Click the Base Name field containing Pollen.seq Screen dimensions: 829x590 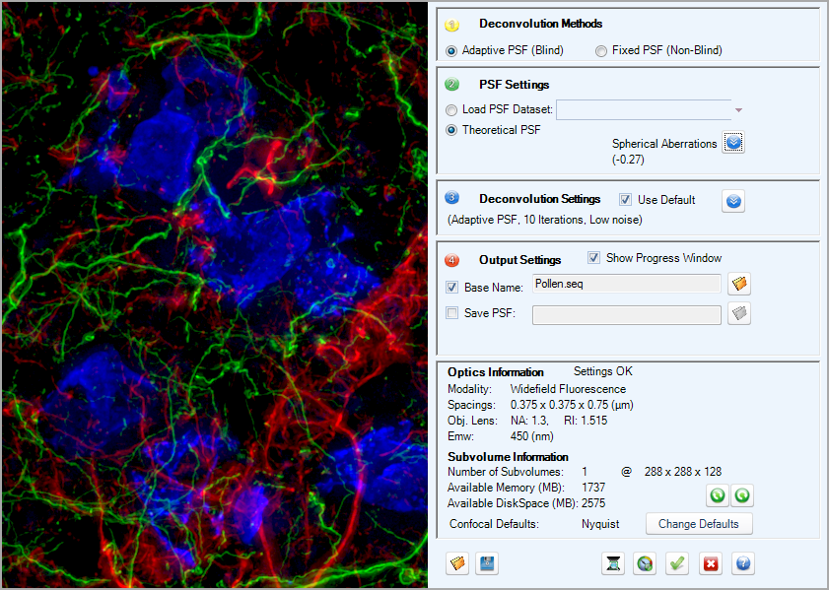[x=626, y=284]
